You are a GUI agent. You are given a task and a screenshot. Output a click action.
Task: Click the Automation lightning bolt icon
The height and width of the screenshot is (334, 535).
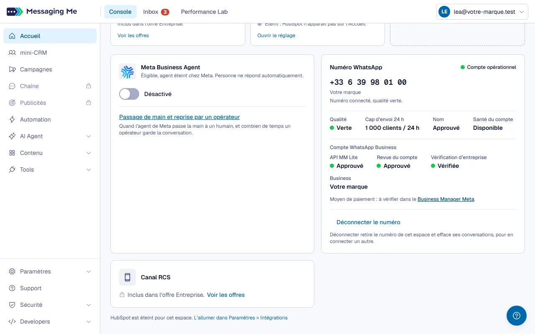point(12,119)
